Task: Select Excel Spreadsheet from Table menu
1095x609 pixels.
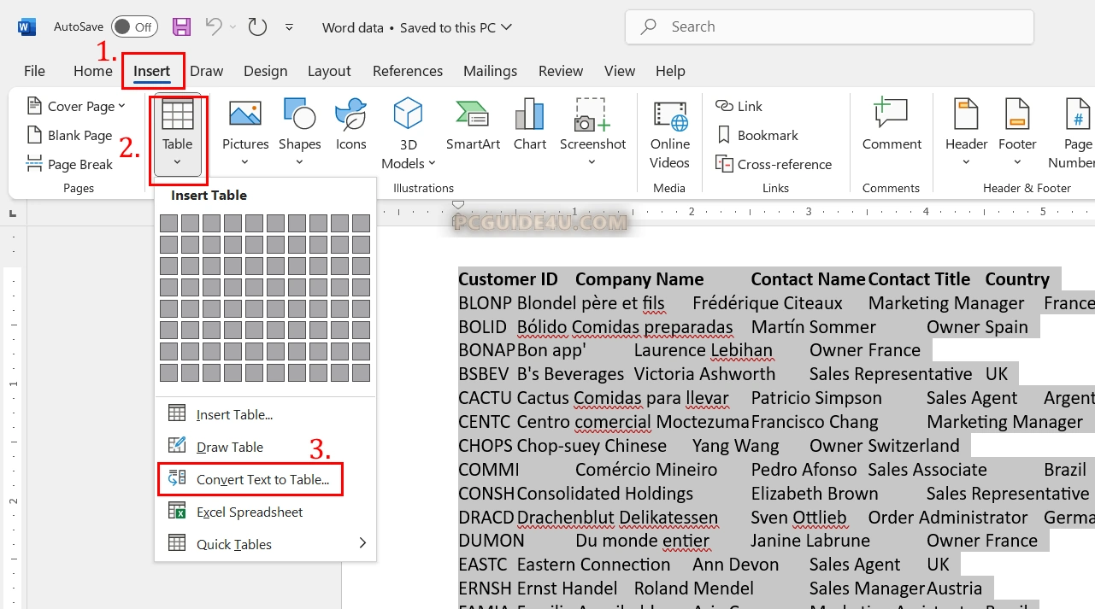Action: pyautogui.click(x=250, y=512)
